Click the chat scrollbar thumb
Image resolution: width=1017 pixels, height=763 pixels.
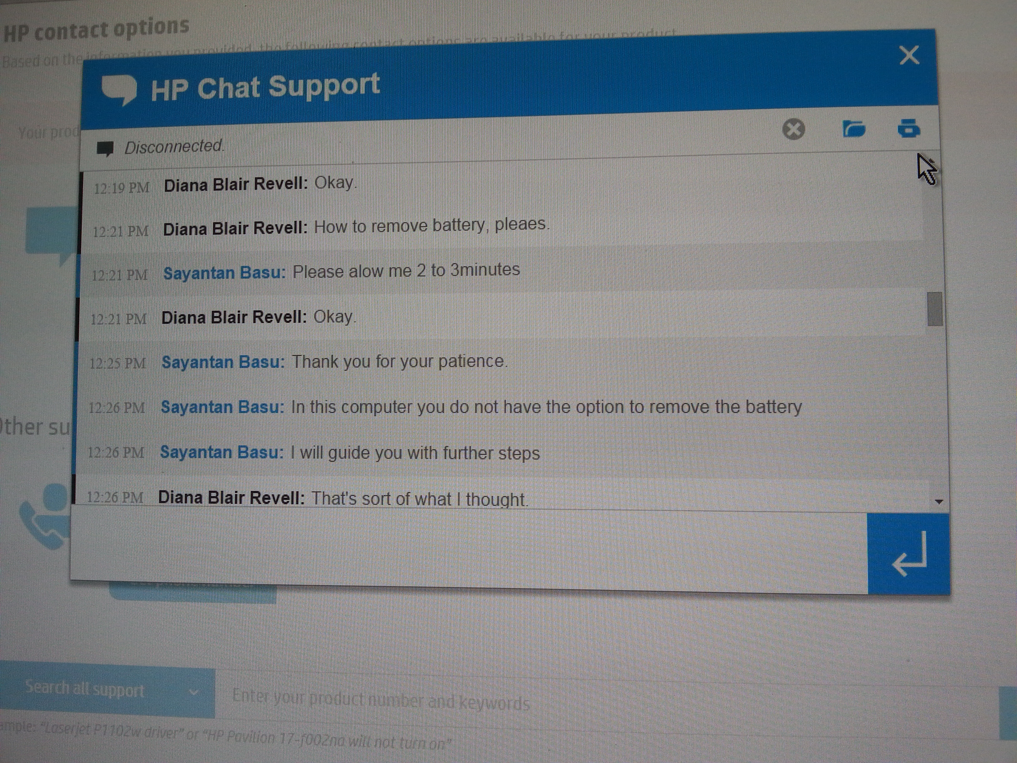pos(934,309)
